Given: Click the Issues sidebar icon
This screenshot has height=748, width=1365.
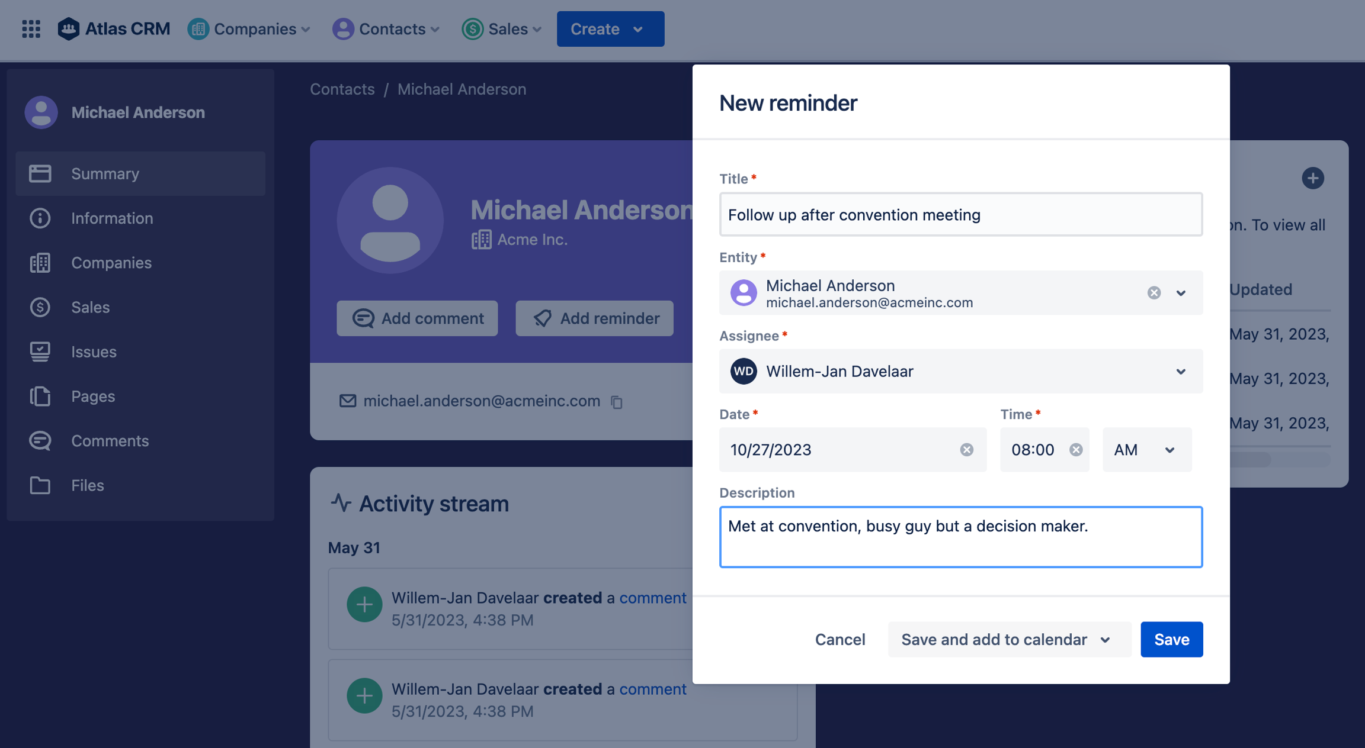Looking at the screenshot, I should point(40,352).
